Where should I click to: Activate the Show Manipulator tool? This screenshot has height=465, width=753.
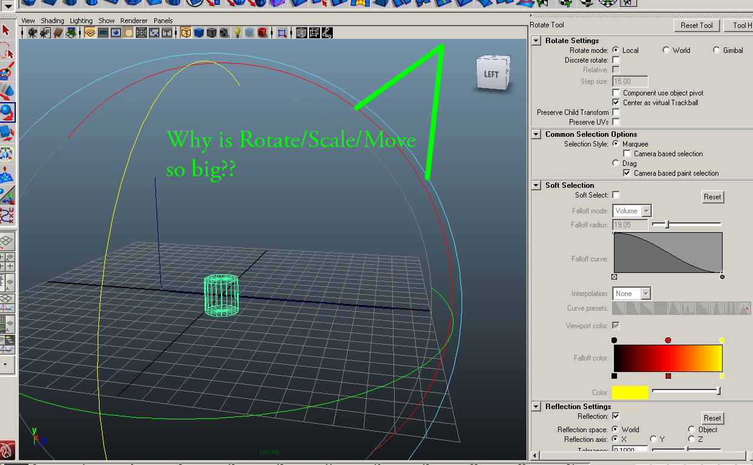7,195
